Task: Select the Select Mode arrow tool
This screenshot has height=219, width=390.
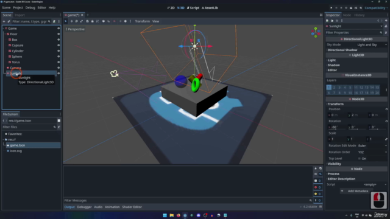Action: click(66, 21)
